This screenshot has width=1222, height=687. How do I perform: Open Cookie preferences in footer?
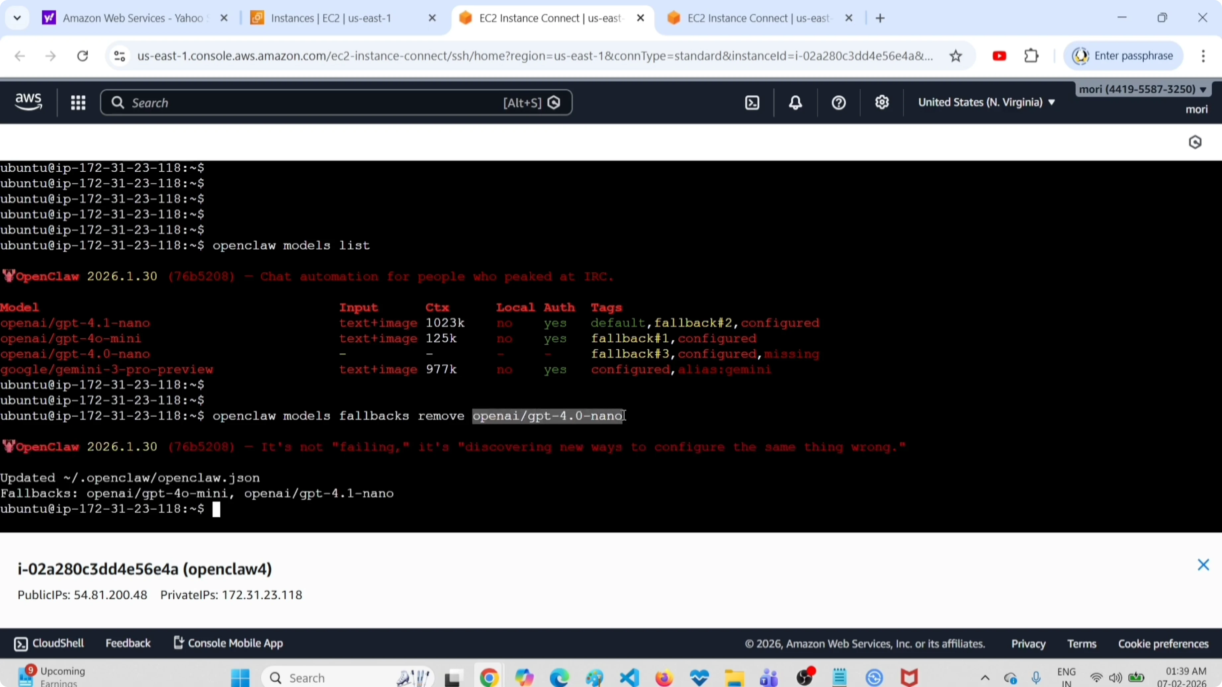click(1163, 644)
